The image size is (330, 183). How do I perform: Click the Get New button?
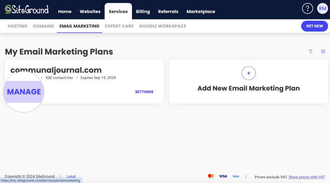click(x=315, y=26)
